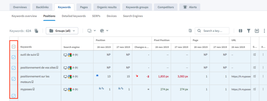Open graph icon for outil de suivi row
Screen dimensions: 267x101
click(255, 55)
